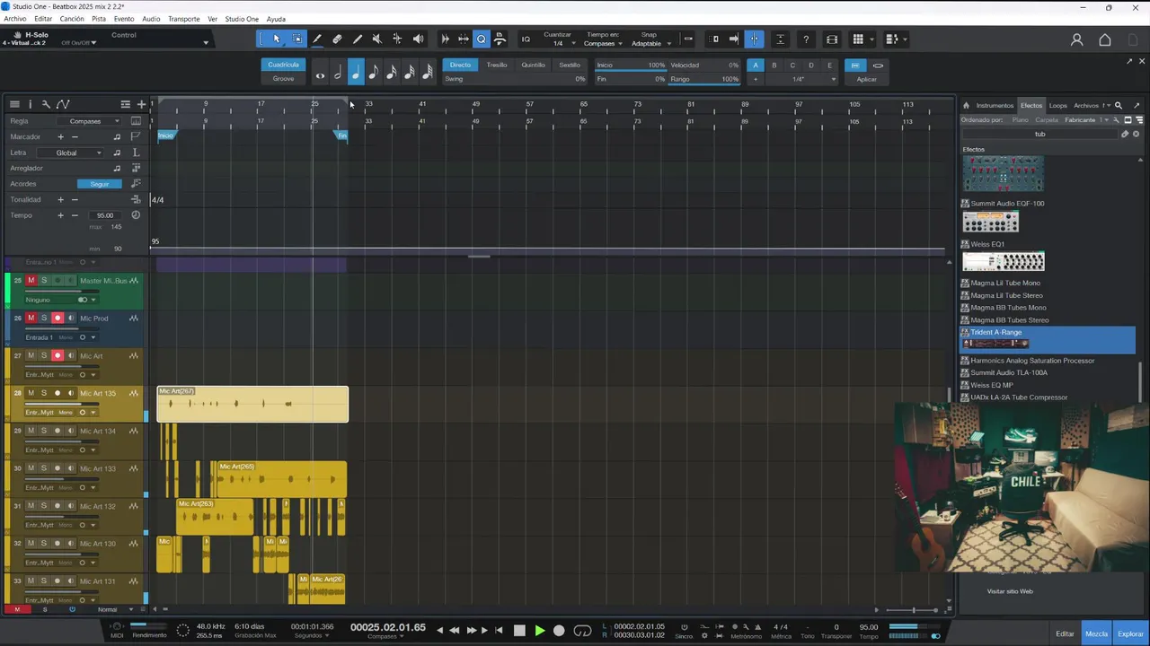Open the Snap Adaptable dropdown
The height and width of the screenshot is (646, 1150).
point(650,43)
